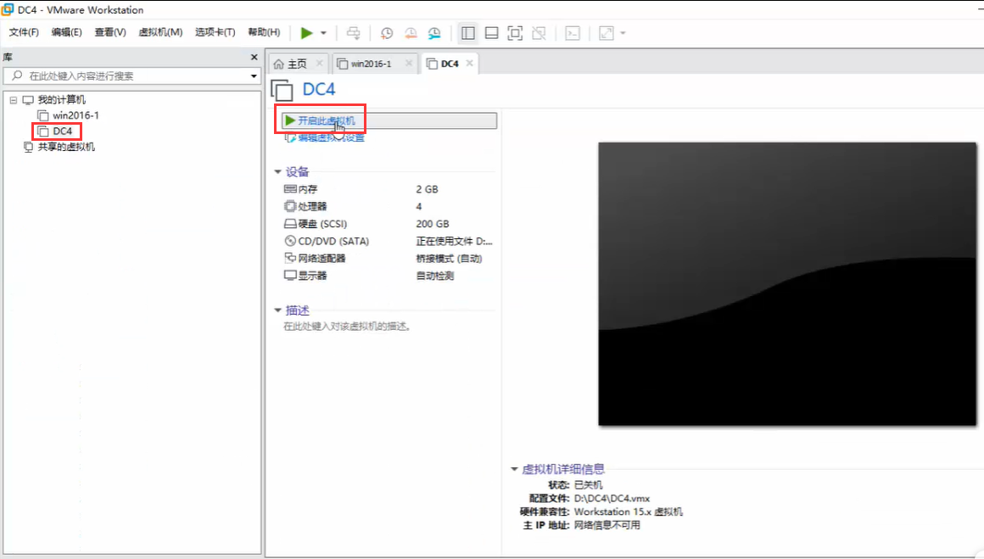Open the 虚拟机(M) menu
The height and width of the screenshot is (559, 984).
point(160,32)
